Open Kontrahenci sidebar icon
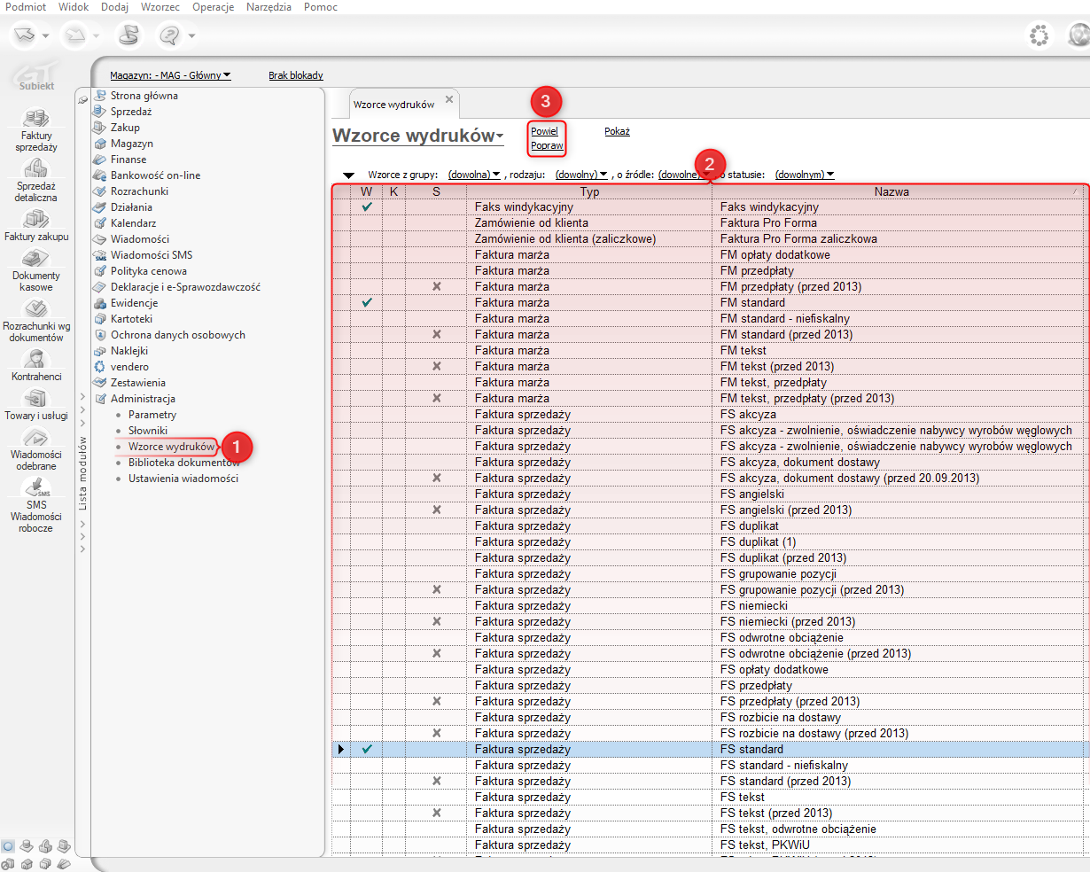 36,359
